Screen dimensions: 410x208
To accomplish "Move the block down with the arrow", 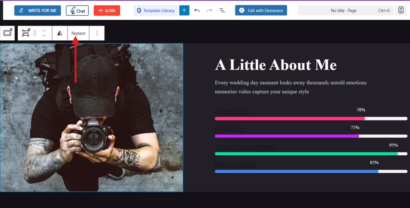I will [x=44, y=36].
